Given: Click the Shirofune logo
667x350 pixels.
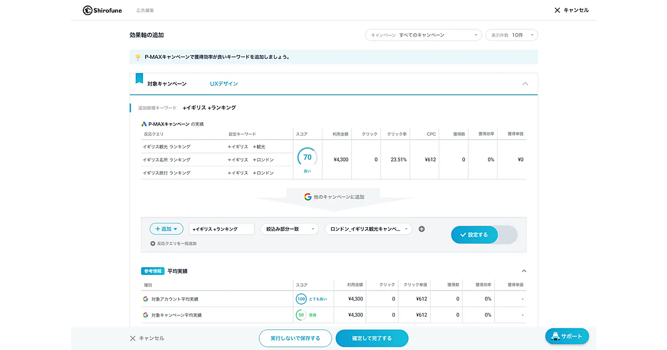Looking at the screenshot, I should click(x=103, y=10).
